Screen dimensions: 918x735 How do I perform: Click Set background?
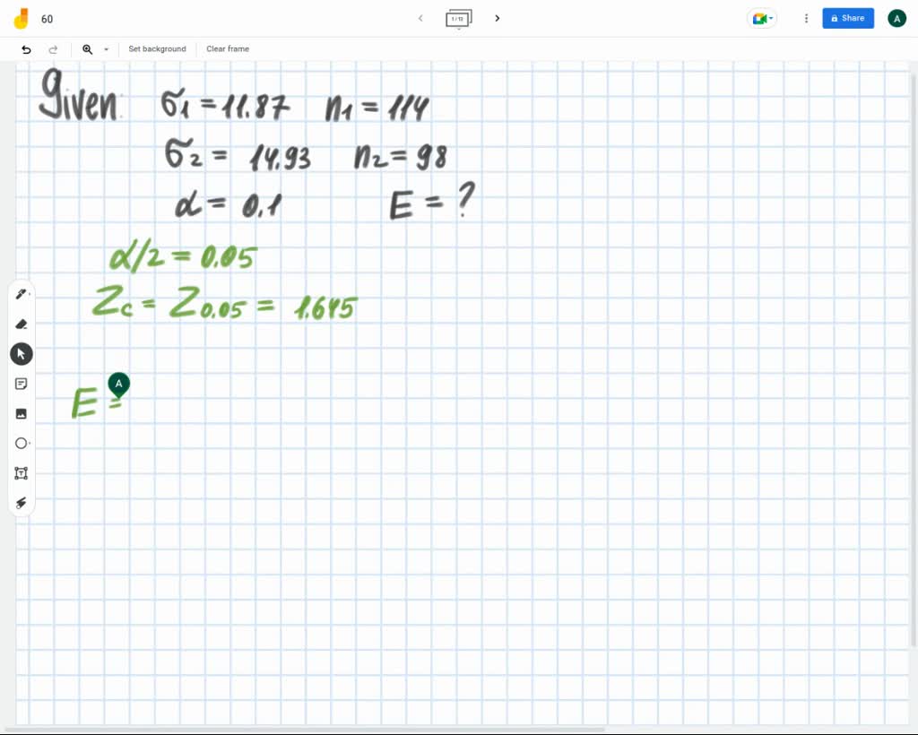[x=157, y=49]
